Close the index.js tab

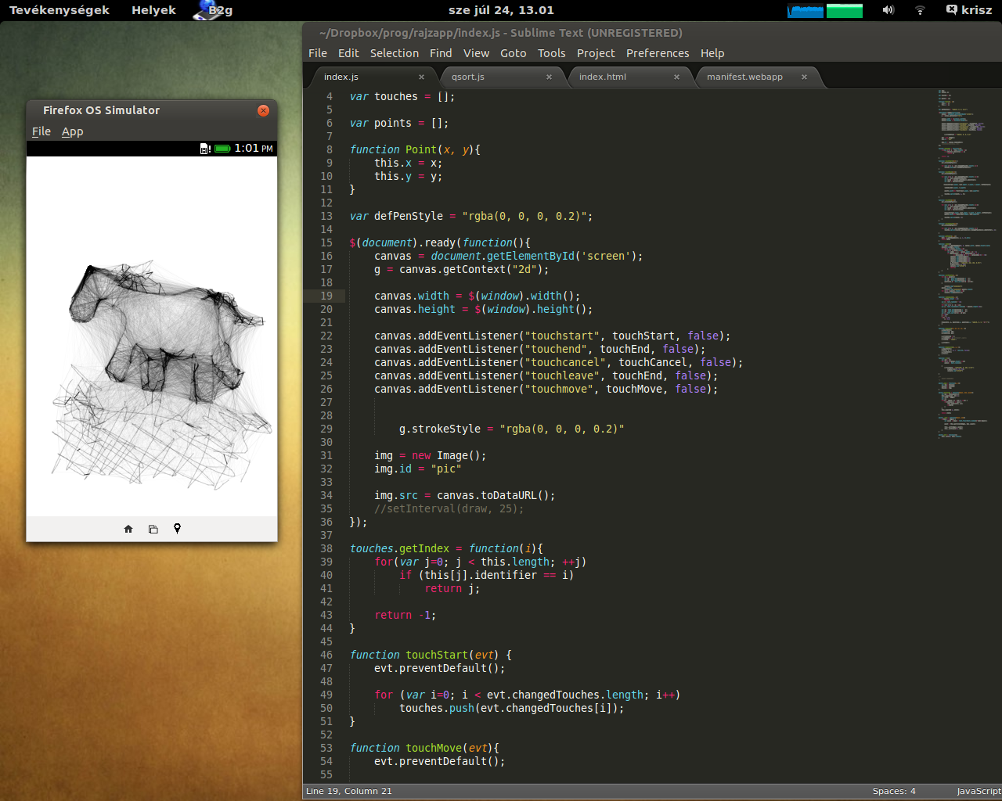pyautogui.click(x=421, y=77)
